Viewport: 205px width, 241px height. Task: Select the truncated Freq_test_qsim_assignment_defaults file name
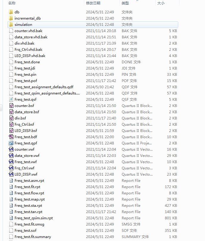47,93
